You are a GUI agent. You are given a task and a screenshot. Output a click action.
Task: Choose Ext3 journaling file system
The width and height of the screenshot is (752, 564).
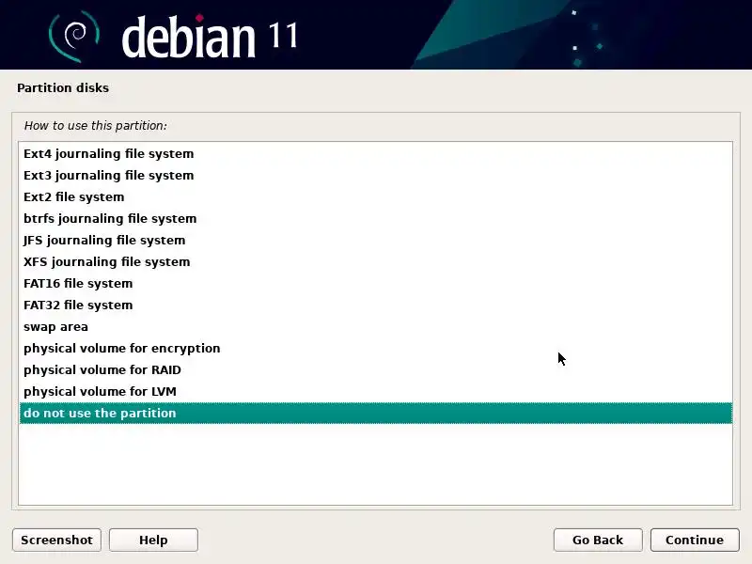[x=375, y=175]
